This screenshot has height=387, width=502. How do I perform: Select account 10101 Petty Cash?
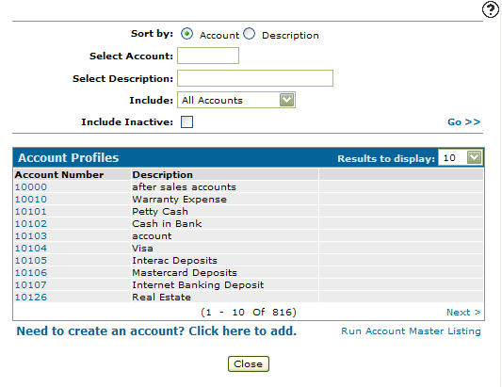pyautogui.click(x=31, y=211)
